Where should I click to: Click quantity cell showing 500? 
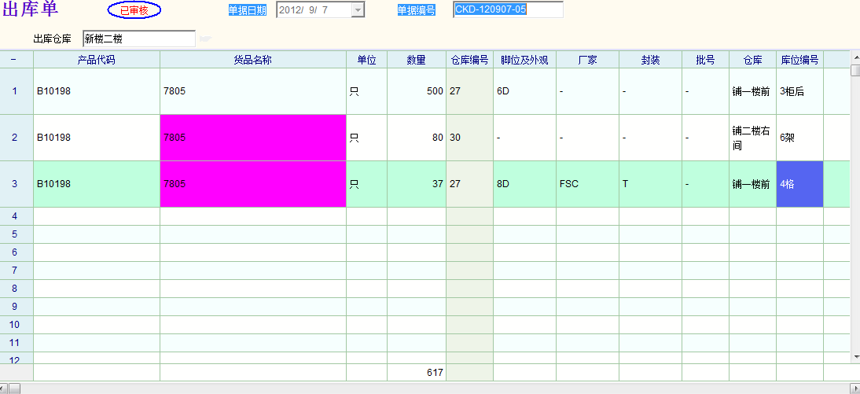pos(416,91)
